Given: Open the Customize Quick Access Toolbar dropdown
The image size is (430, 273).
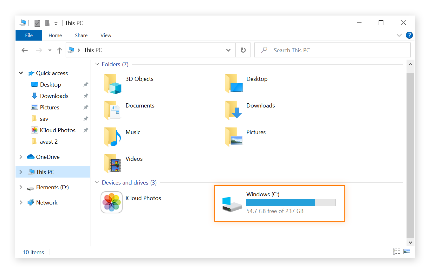Looking at the screenshot, I should (56, 23).
